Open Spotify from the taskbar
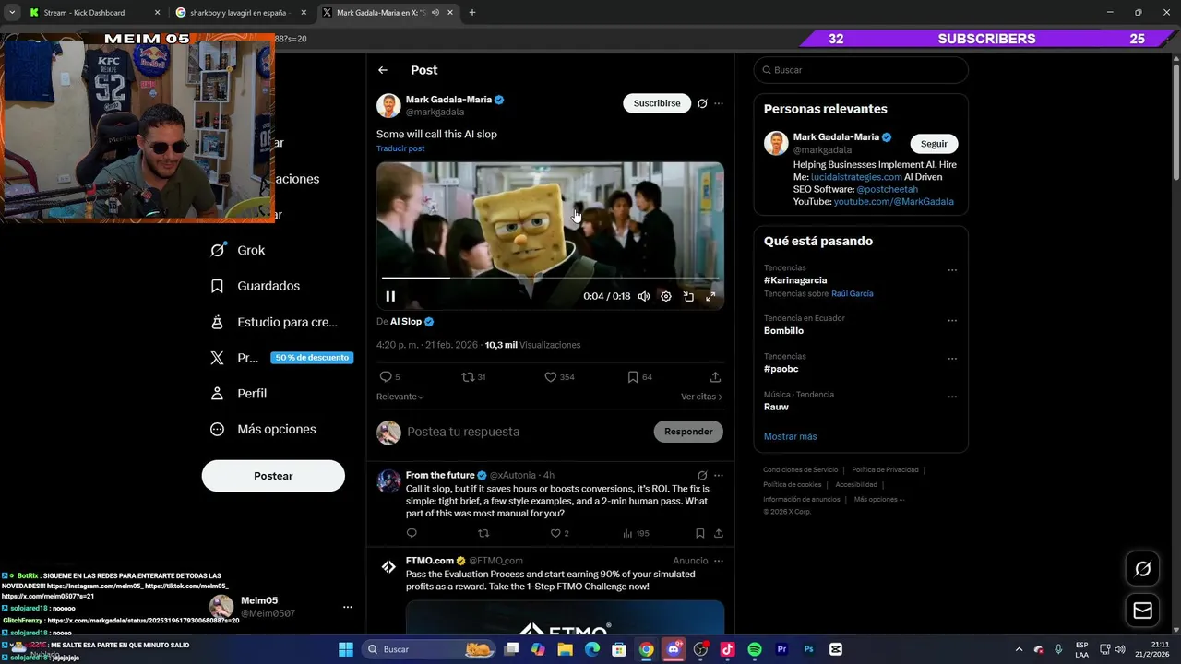 coord(755,649)
